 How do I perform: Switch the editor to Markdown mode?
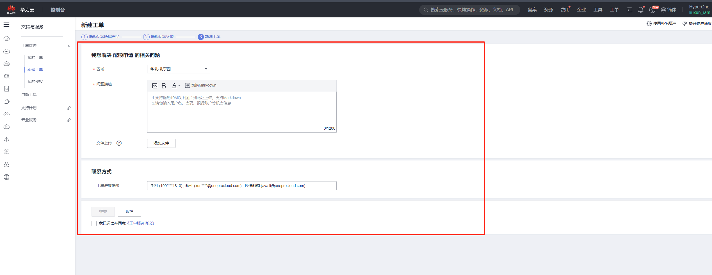click(x=201, y=85)
